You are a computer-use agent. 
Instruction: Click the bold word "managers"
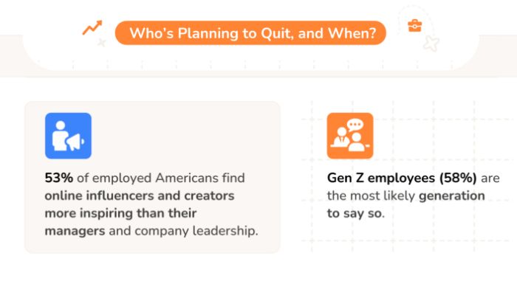point(76,232)
